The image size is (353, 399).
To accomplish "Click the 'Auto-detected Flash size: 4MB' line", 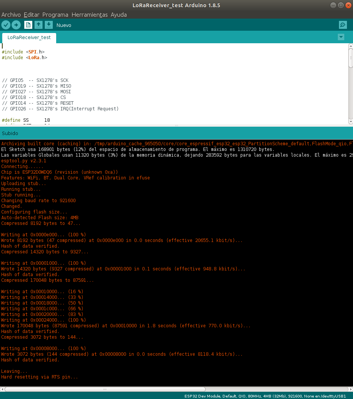I will (x=40, y=218).
